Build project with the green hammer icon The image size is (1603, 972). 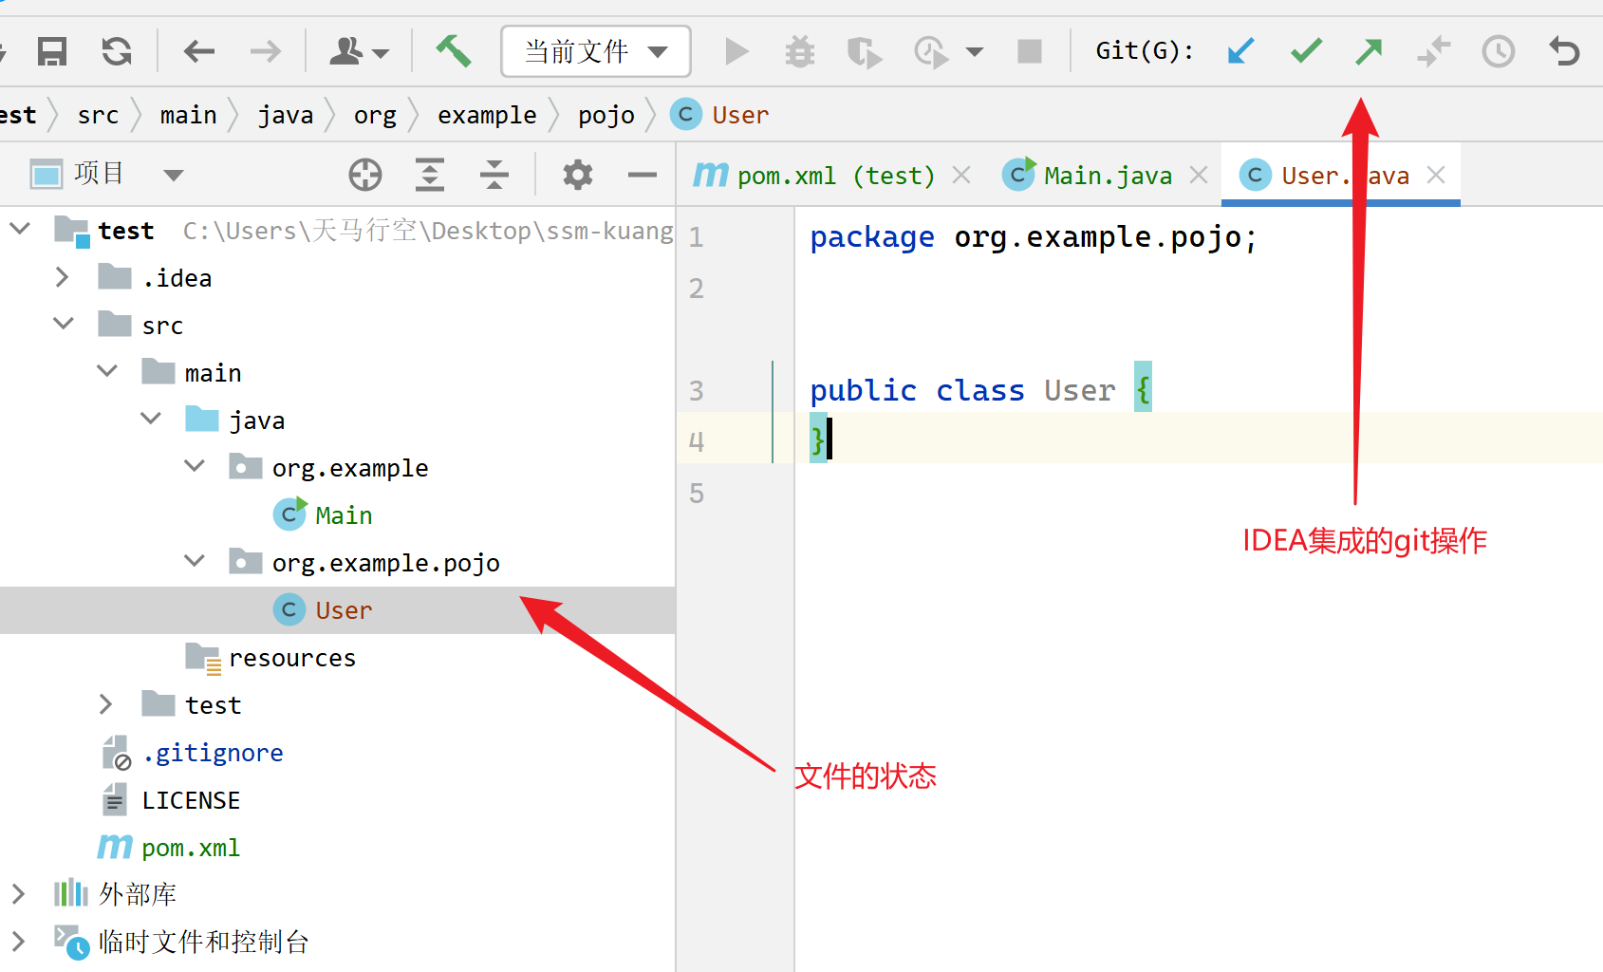click(453, 51)
